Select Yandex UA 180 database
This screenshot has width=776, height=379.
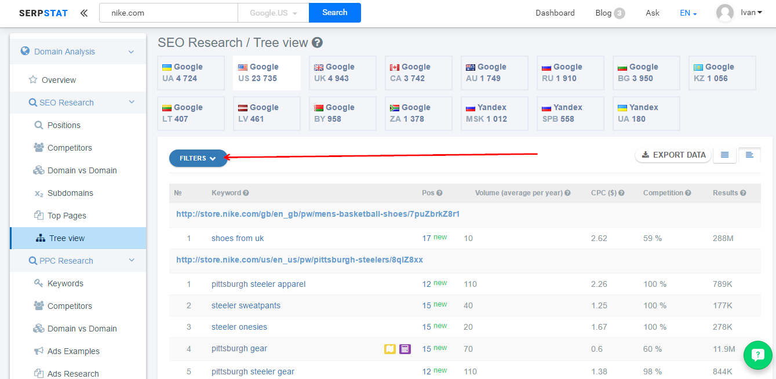click(646, 114)
